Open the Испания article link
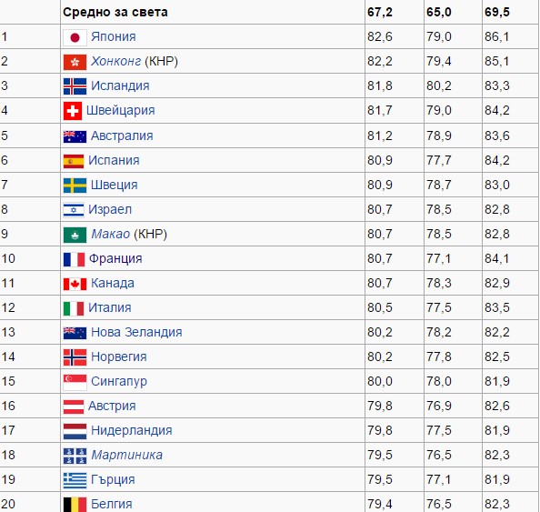540x512 pixels. [114, 160]
